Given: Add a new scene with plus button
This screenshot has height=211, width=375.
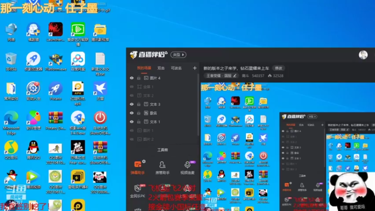Looking at the screenshot, I should 195,68.
